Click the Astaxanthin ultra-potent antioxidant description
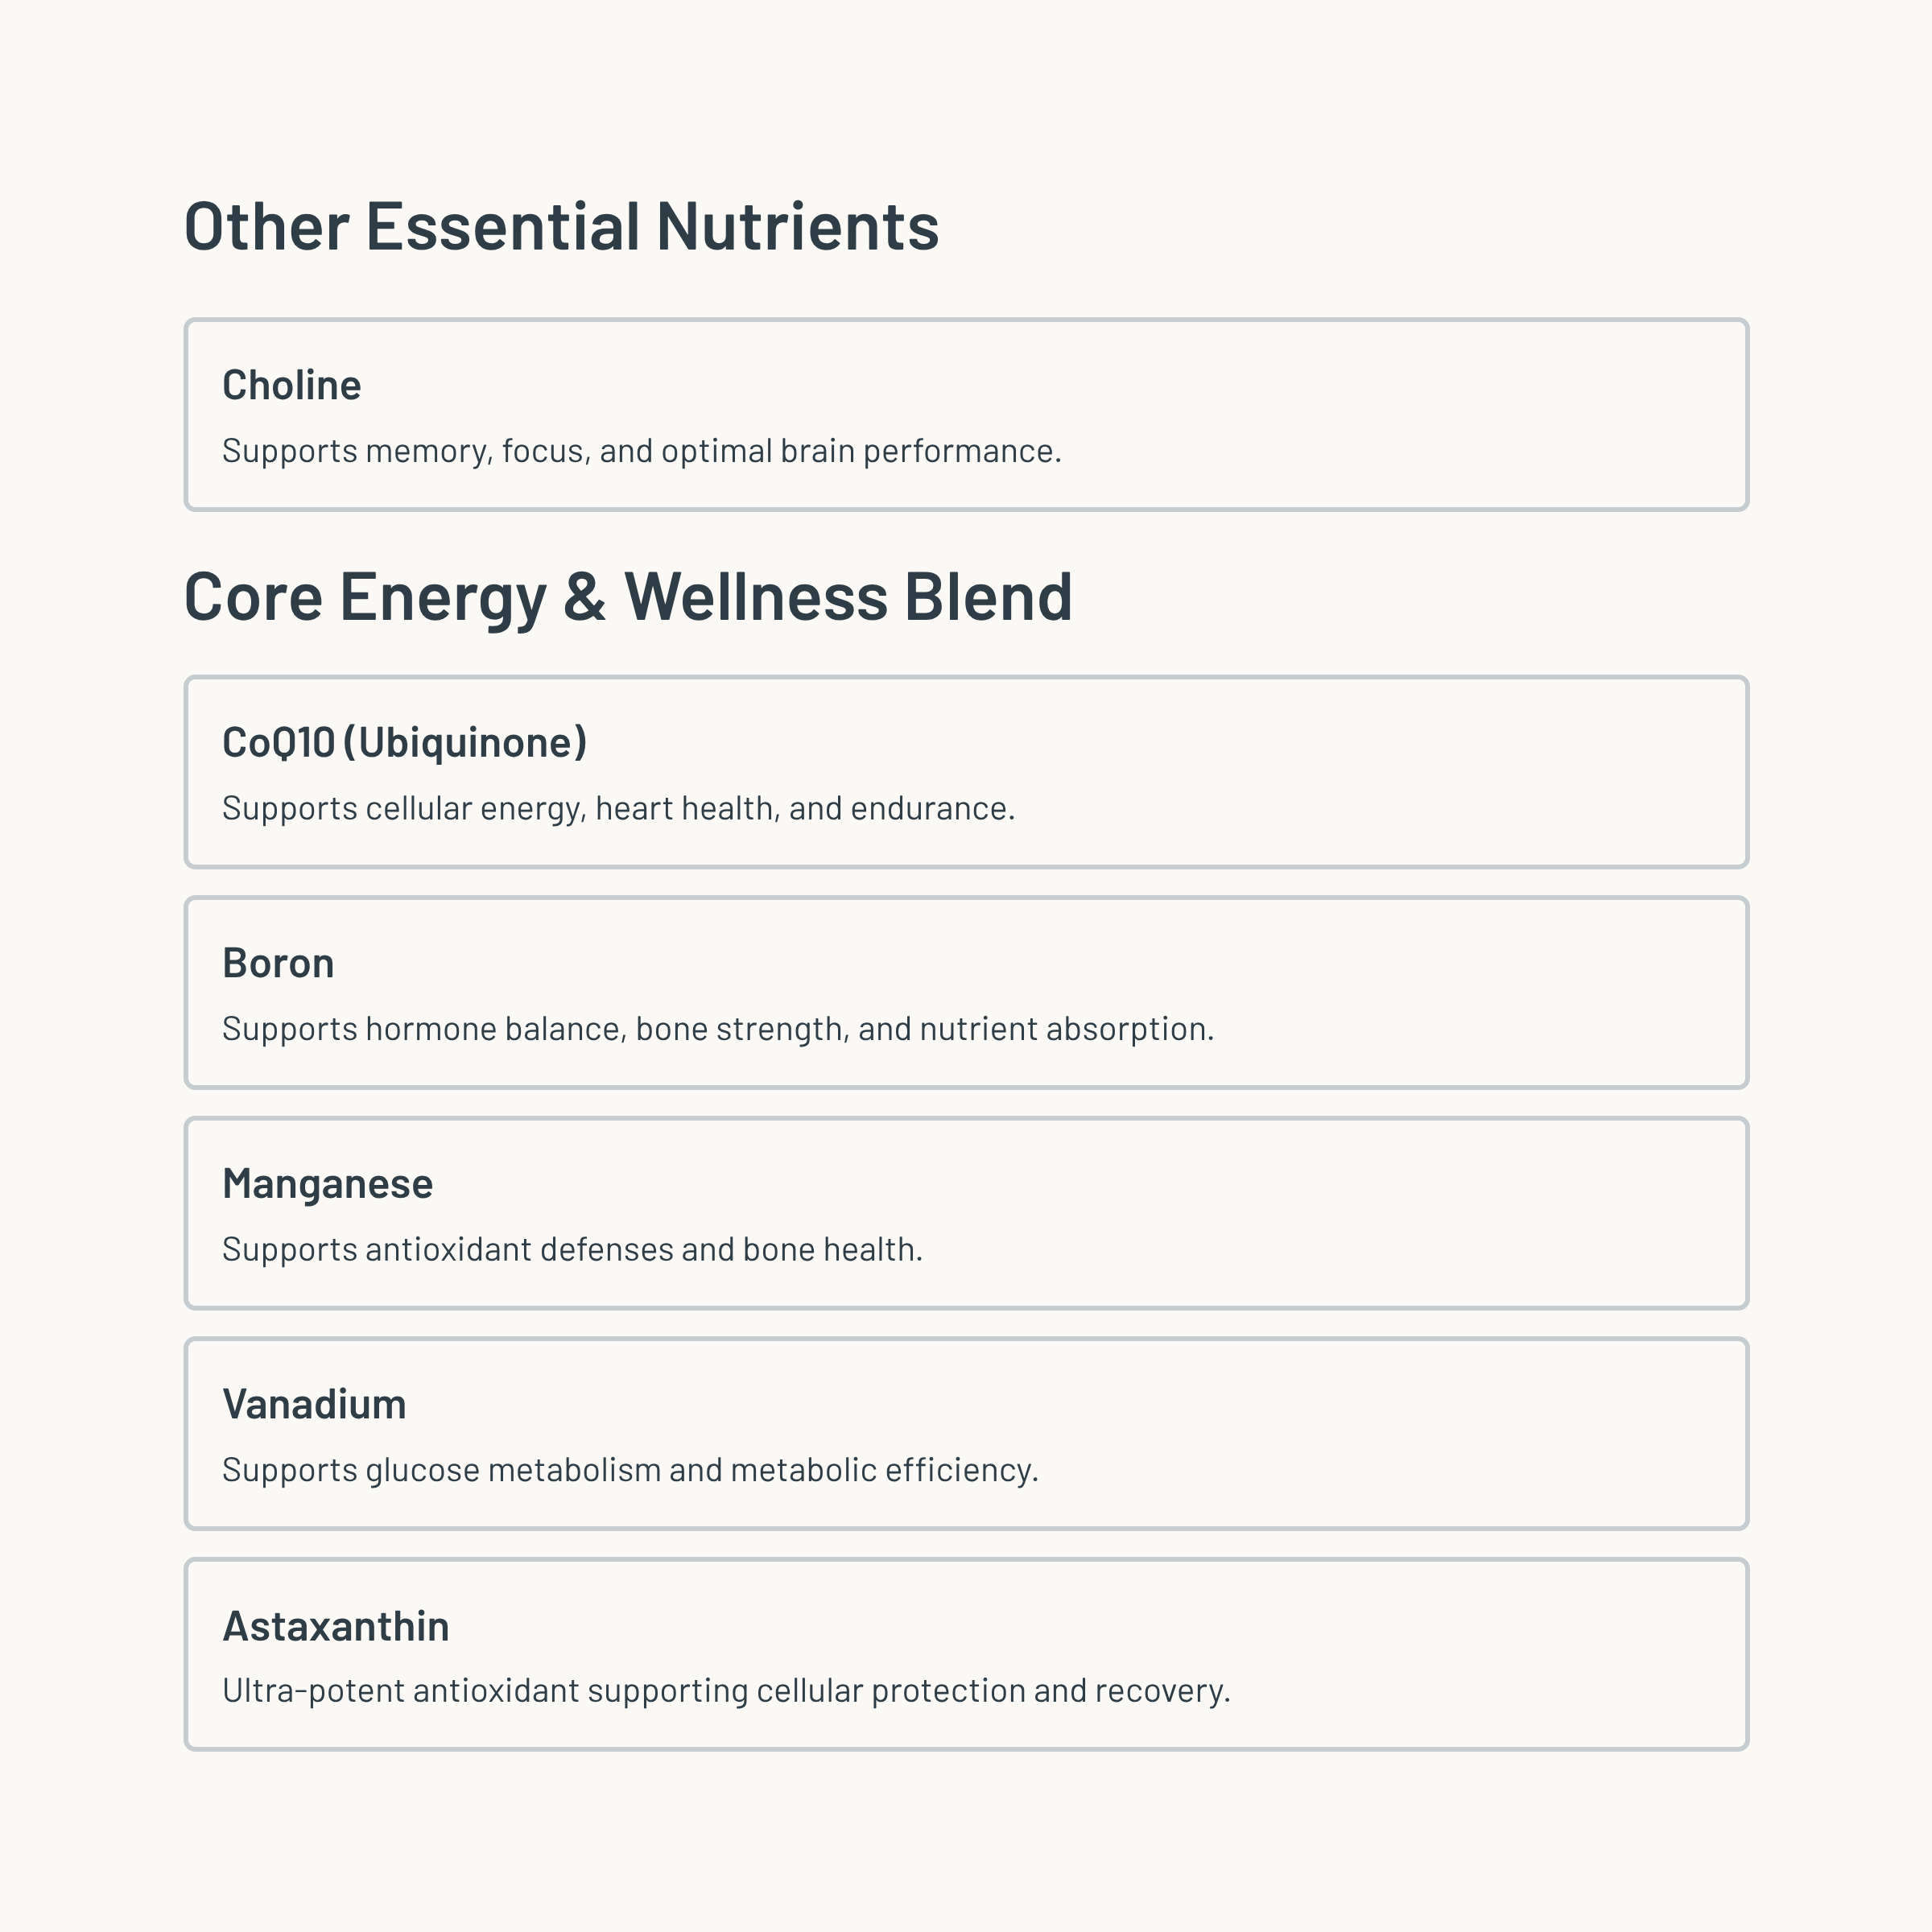This screenshot has height=1932, width=1932. [725, 1691]
